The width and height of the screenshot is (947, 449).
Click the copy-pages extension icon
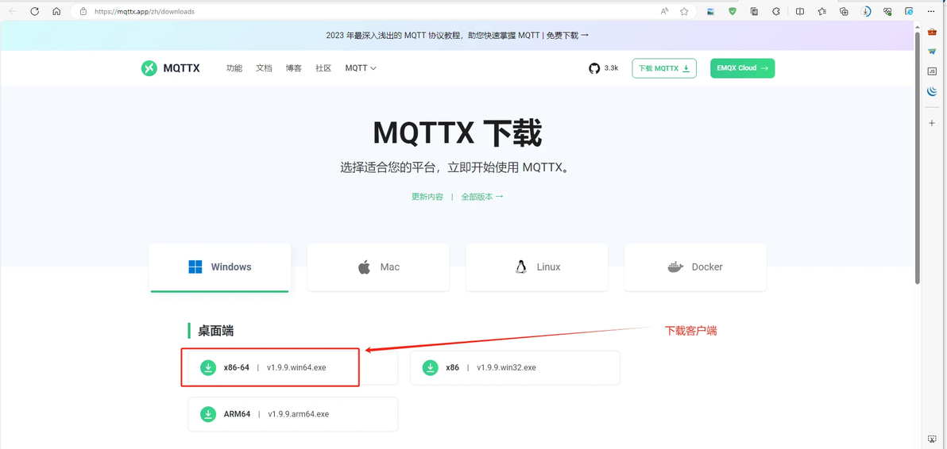pyautogui.click(x=754, y=11)
